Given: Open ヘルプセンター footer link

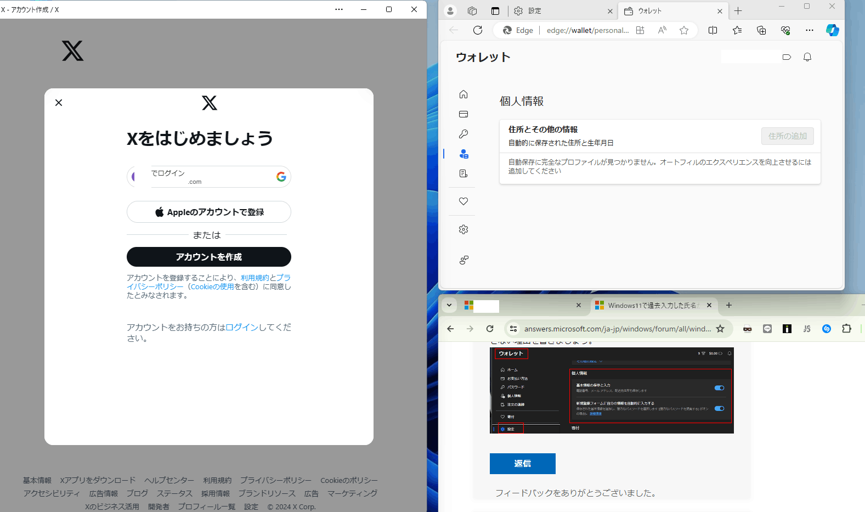Looking at the screenshot, I should point(169,480).
